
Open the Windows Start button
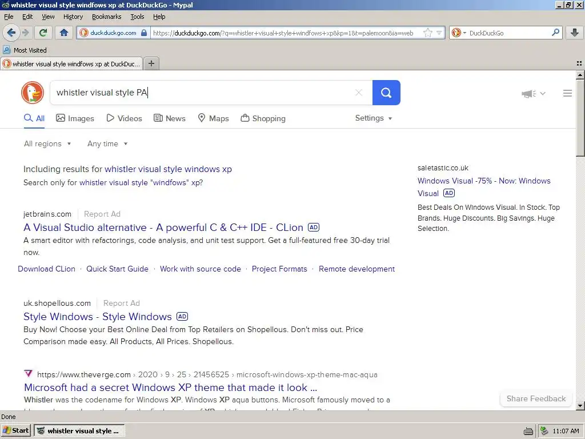pyautogui.click(x=15, y=431)
